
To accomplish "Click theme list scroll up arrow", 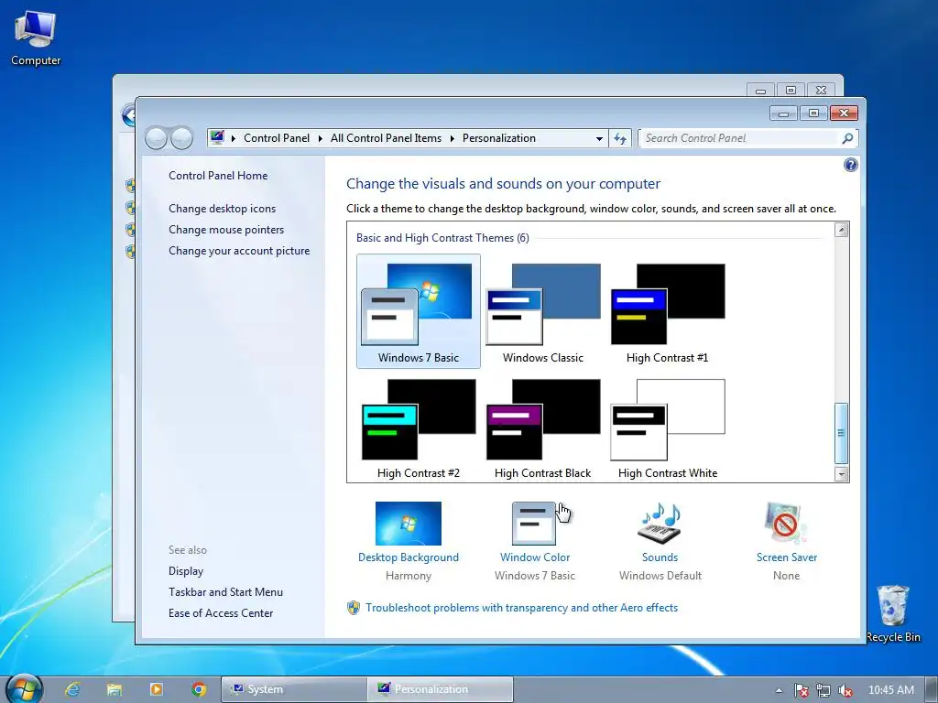I will coord(841,230).
